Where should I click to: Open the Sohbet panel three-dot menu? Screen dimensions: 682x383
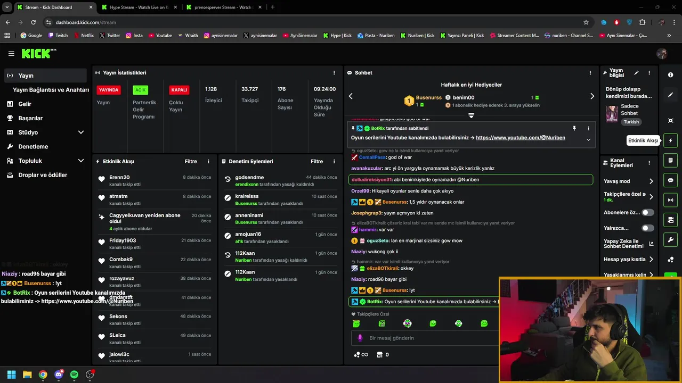pos(590,73)
